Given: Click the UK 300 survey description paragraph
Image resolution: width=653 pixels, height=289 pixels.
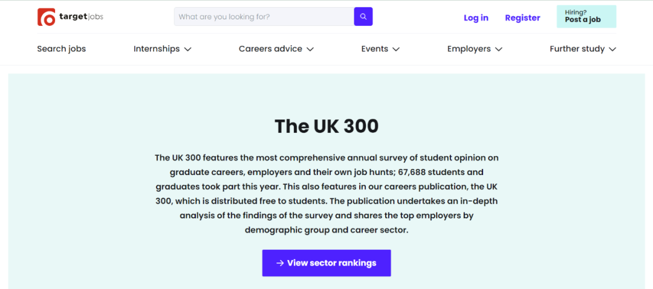Looking at the screenshot, I should pyautogui.click(x=326, y=194).
